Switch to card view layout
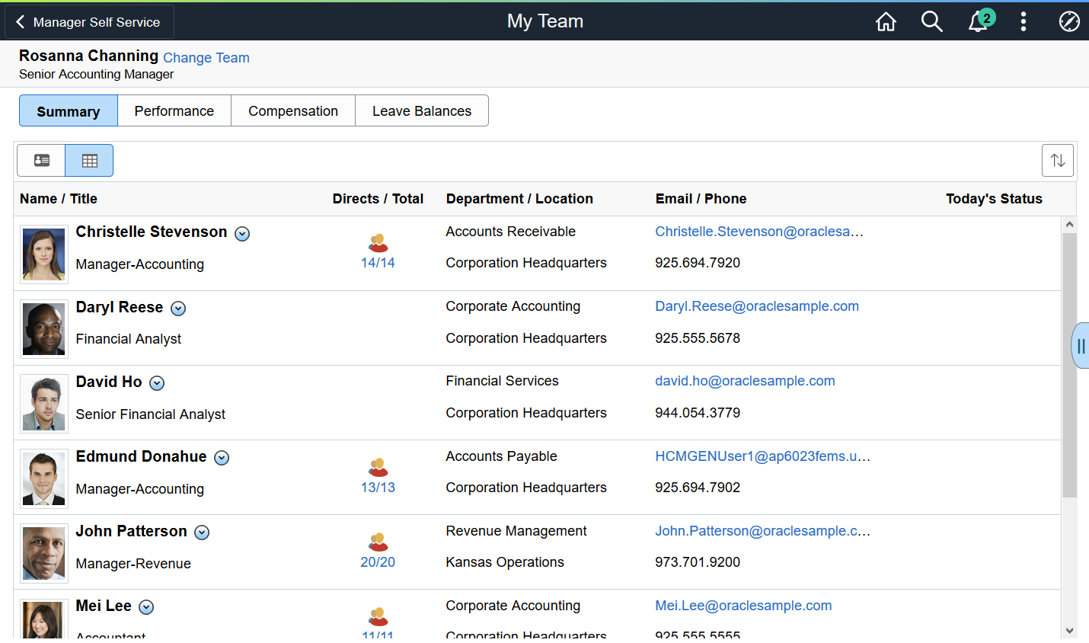This screenshot has height=643, width=1089. [41, 160]
